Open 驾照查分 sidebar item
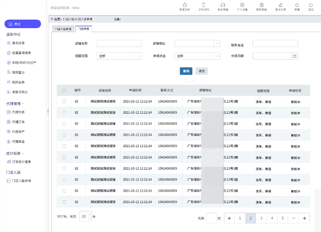Screen dimensions: 321x232 [x=16, y=72]
